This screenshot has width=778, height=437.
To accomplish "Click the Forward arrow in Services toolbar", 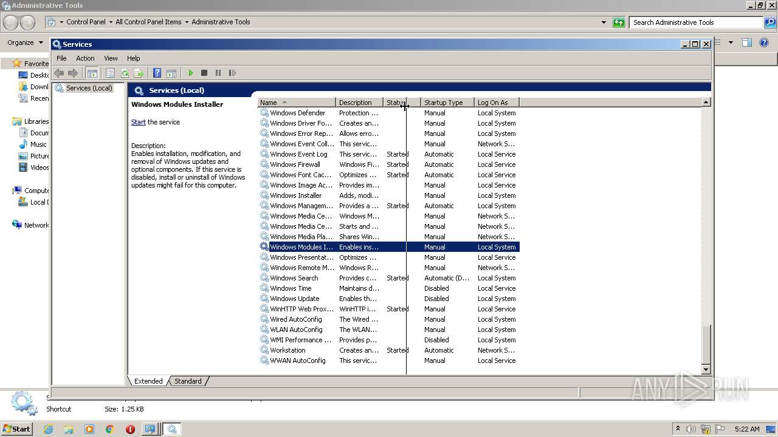I will click(x=73, y=73).
